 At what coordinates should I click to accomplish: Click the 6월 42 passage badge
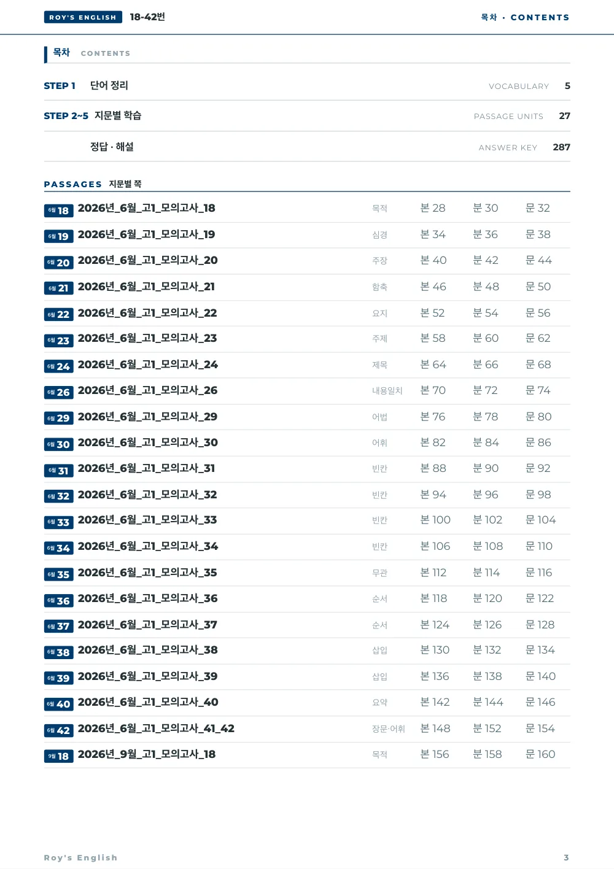(x=59, y=730)
